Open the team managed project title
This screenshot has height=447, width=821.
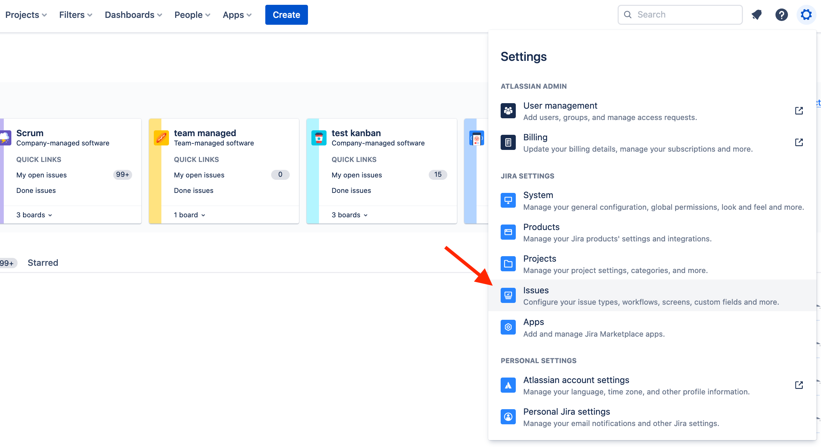click(205, 133)
